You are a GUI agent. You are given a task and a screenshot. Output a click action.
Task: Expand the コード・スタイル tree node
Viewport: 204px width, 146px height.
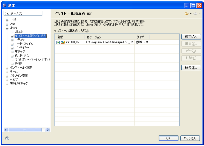point(12,44)
